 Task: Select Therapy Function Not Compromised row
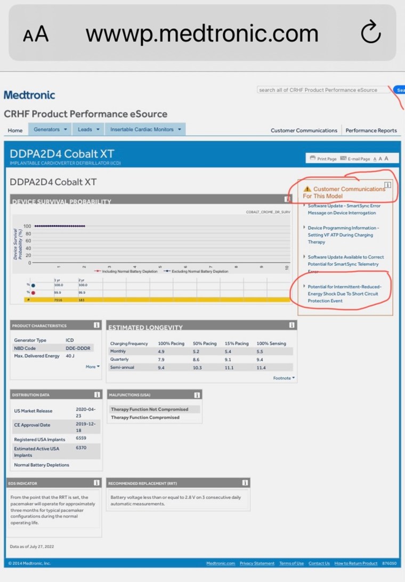tap(155, 409)
